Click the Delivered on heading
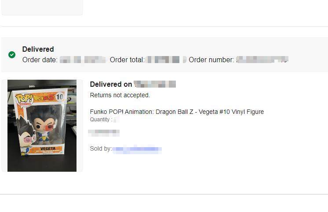This screenshot has width=328, height=212. point(111,84)
